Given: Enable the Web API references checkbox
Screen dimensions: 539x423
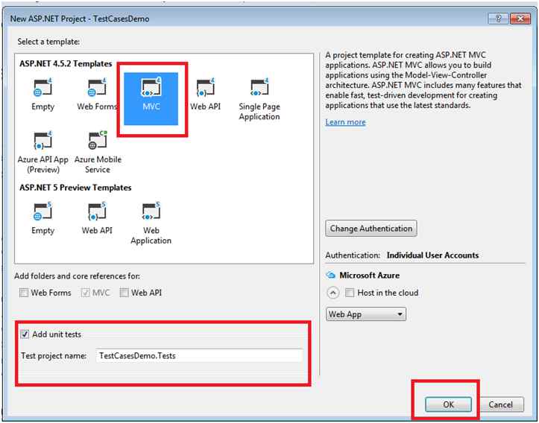Looking at the screenshot, I should click(x=124, y=293).
